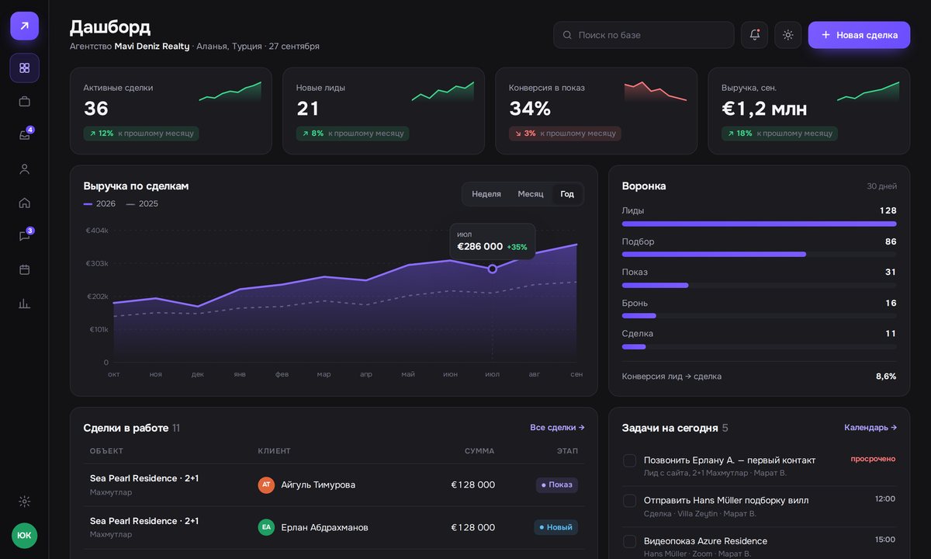Viewport: 931px width, 559px height.
Task: Toggle the light theme sun button
Action: (x=787, y=35)
